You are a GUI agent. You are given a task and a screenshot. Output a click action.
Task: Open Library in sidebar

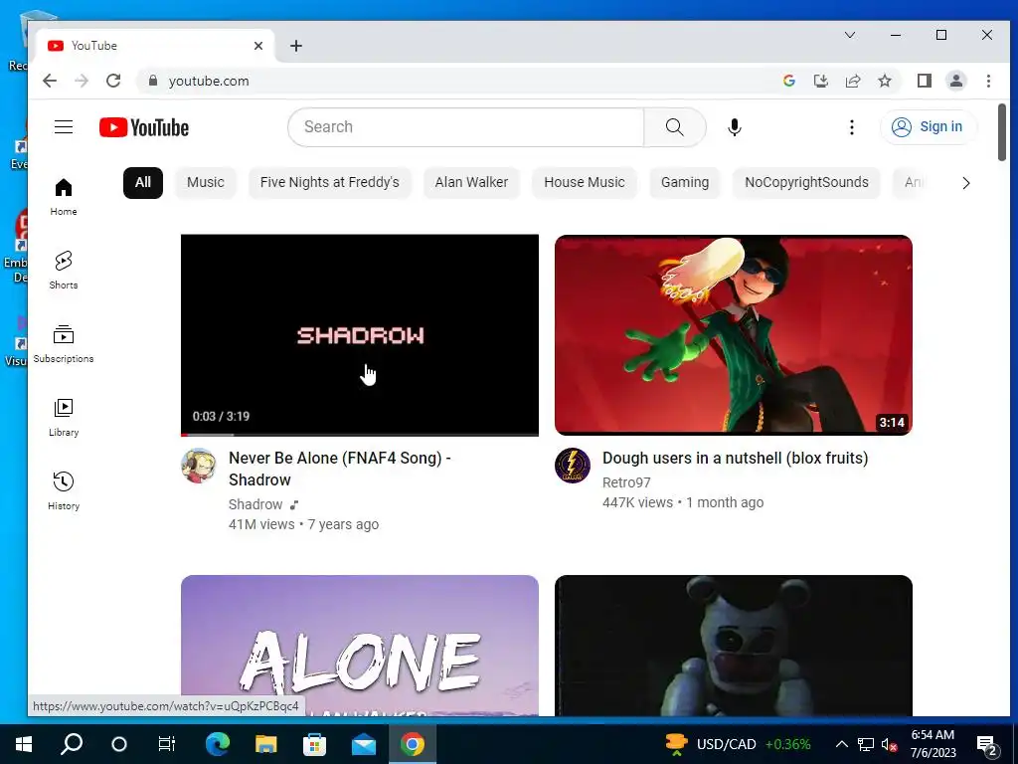pos(64,418)
